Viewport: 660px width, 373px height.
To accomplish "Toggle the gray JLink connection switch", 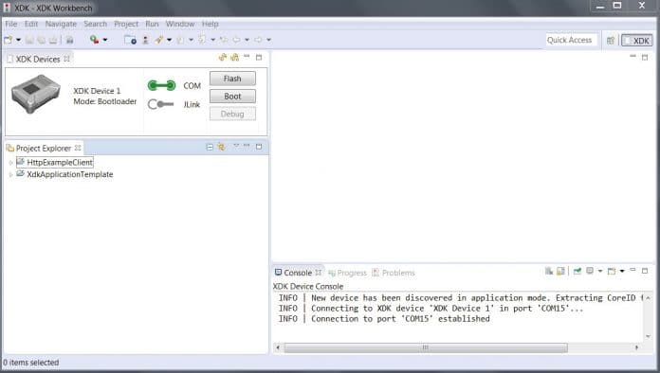I will click(x=161, y=104).
